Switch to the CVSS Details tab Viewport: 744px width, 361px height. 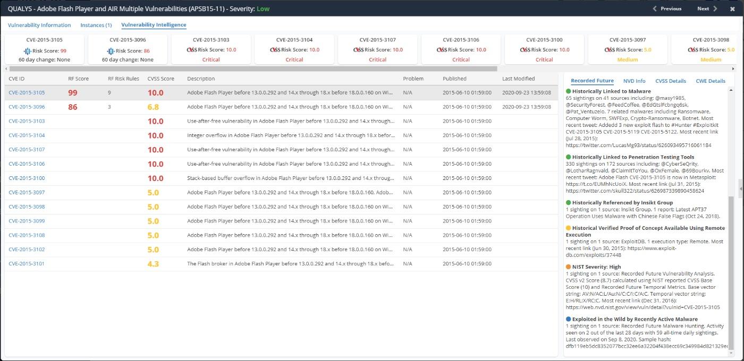coord(671,81)
